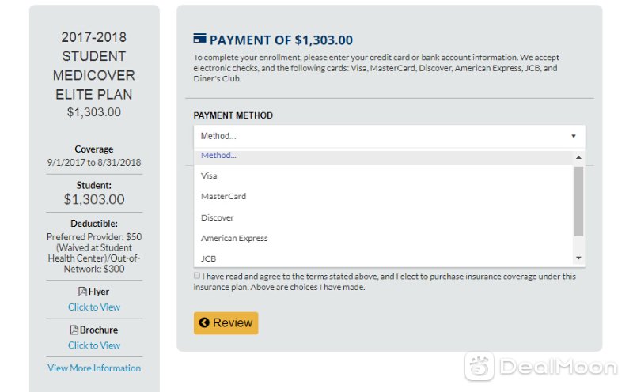Viewport: 633px width, 392px height.
Task: Follow the View More Information link
Action: 94,368
